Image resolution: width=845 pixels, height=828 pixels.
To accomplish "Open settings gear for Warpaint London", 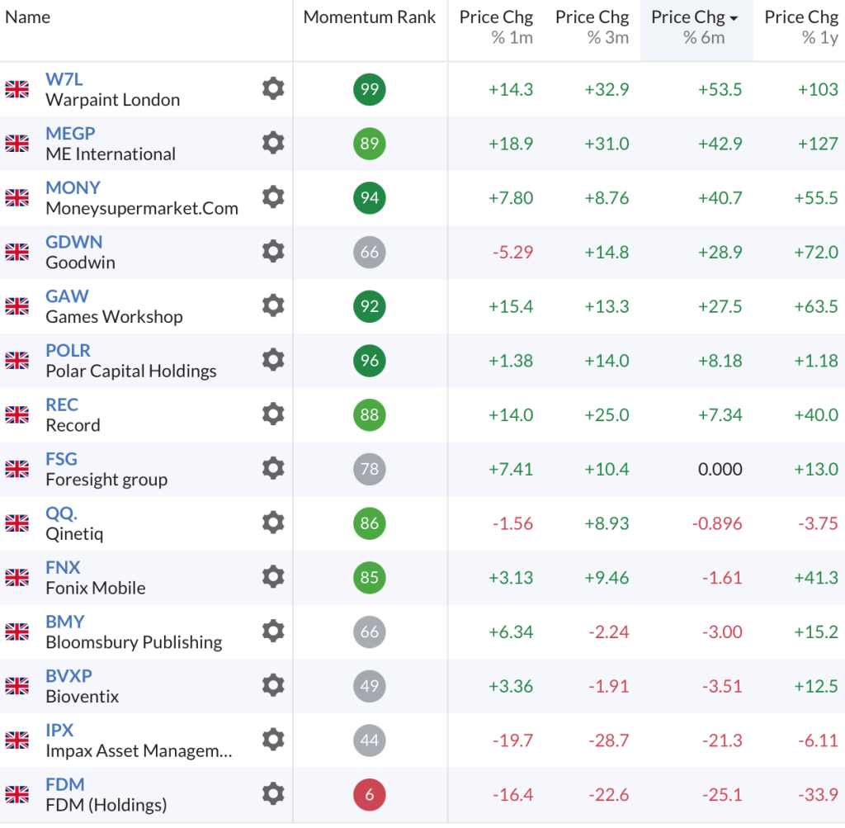I will click(273, 88).
